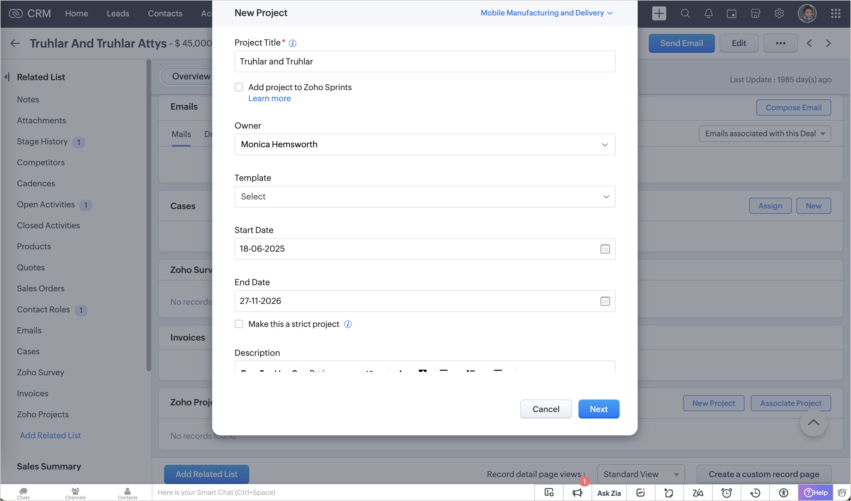851x501 pixels.
Task: Expand Mobile Manufacturing and Delivery portal dropdown
Action: click(546, 13)
